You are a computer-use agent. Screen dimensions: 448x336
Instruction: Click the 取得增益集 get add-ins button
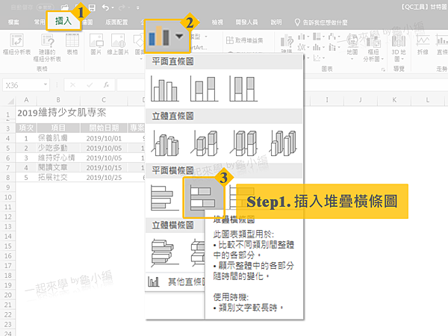pyautogui.click(x=245, y=40)
